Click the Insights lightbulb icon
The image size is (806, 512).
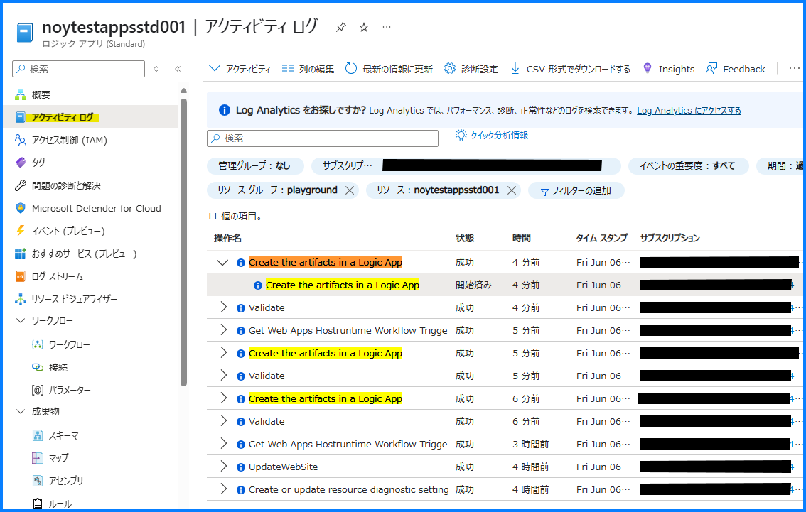[x=648, y=69]
